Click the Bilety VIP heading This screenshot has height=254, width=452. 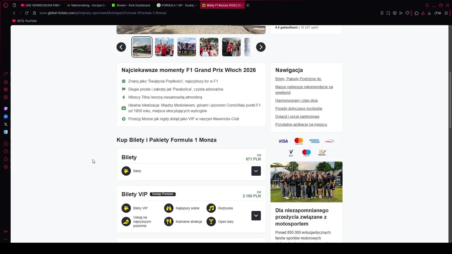pos(134,194)
